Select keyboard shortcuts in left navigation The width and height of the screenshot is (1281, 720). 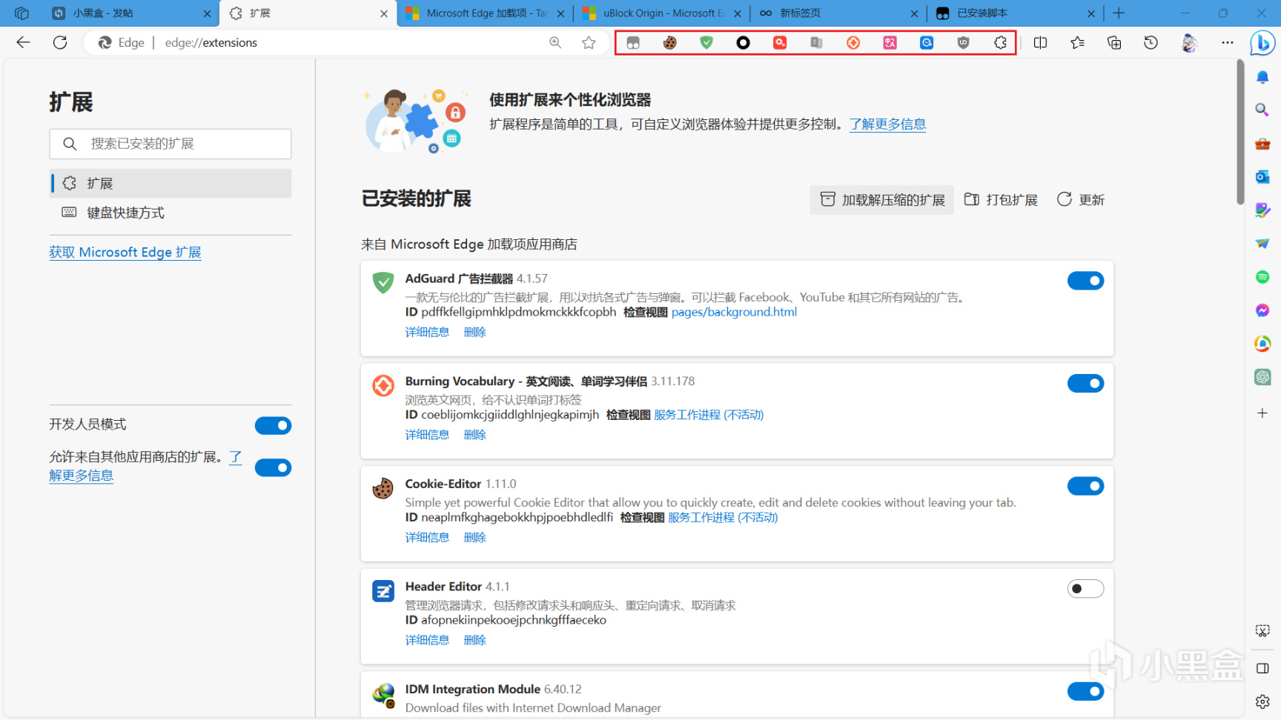coord(125,213)
